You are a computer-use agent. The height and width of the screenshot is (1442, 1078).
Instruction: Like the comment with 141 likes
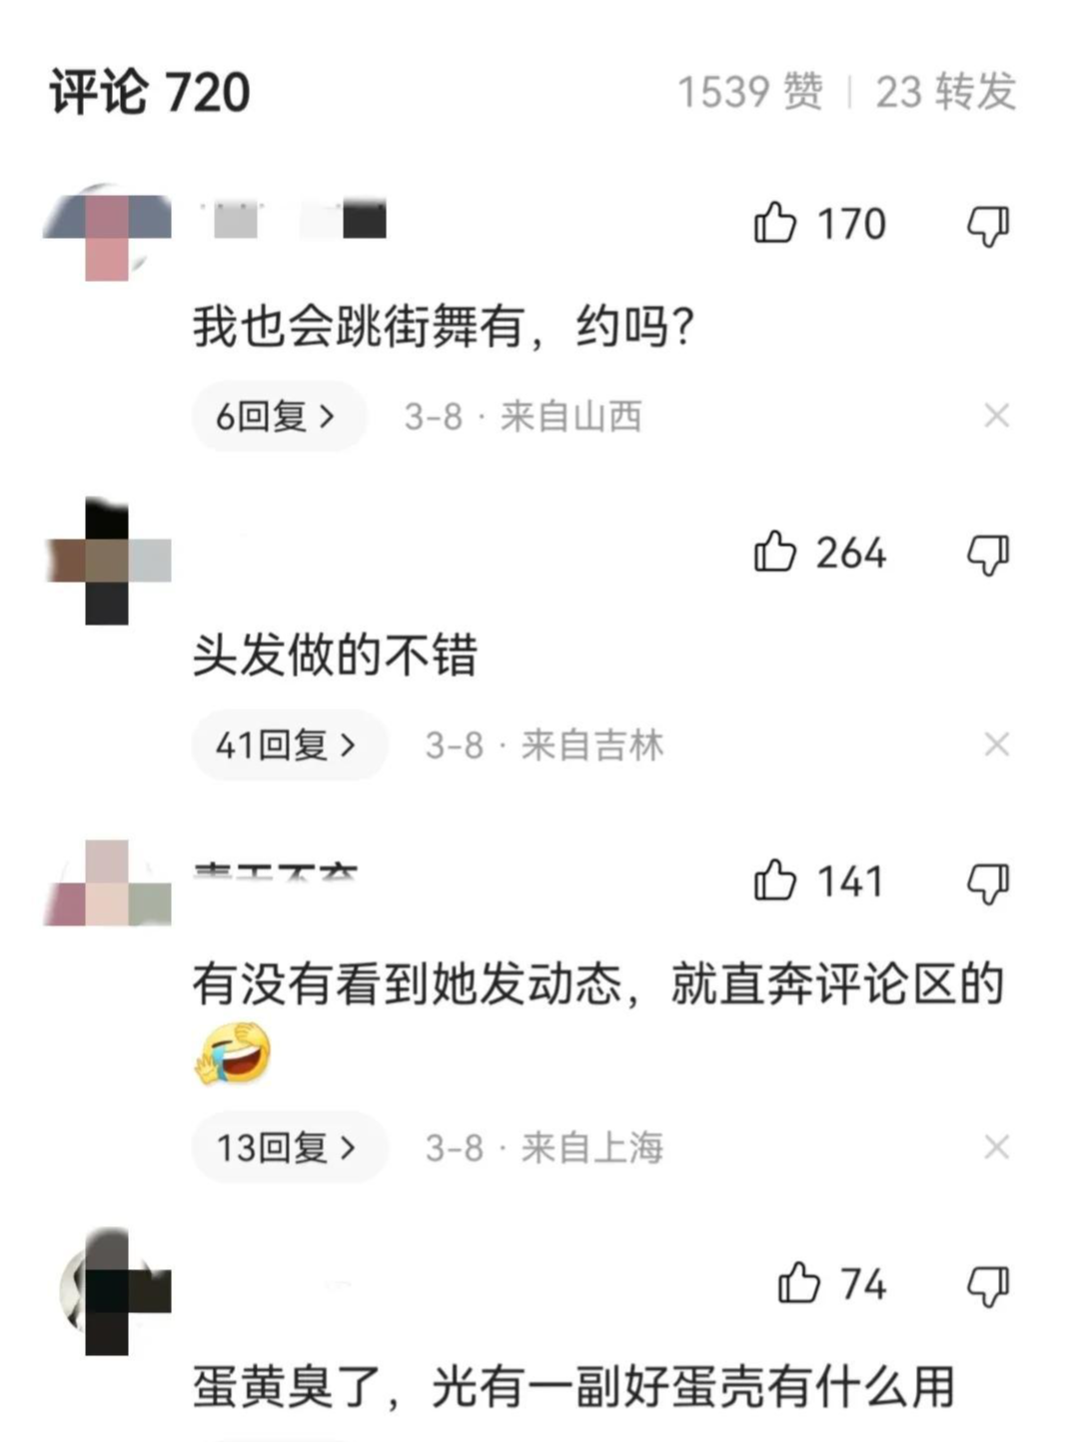[775, 880]
